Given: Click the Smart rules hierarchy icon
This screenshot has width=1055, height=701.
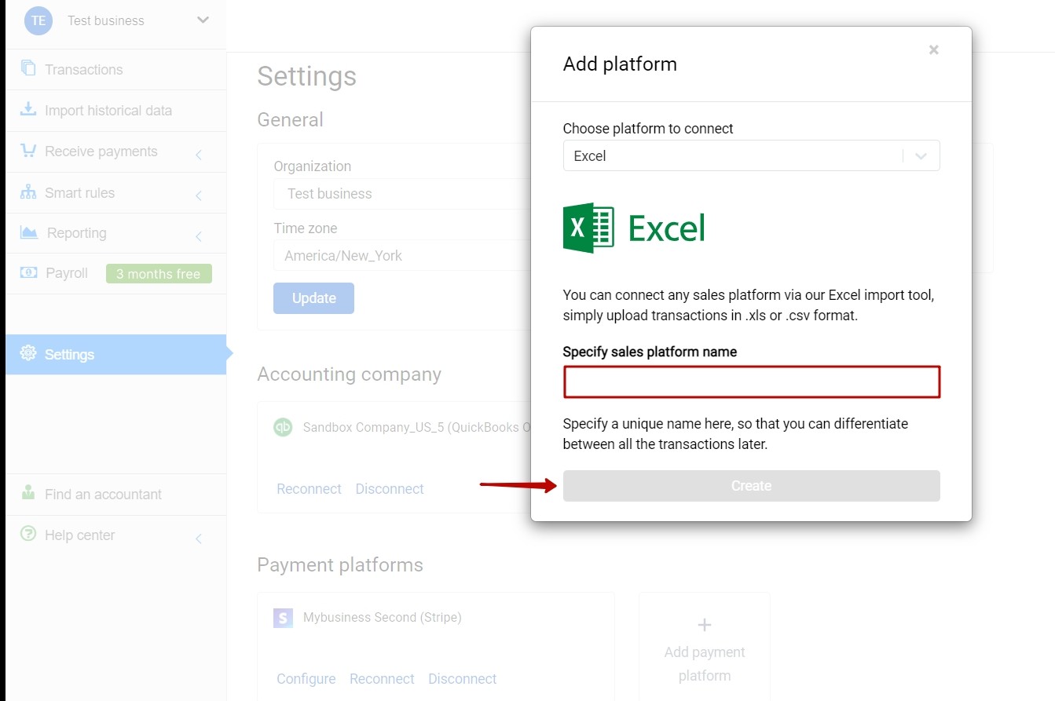Looking at the screenshot, I should 28,192.
